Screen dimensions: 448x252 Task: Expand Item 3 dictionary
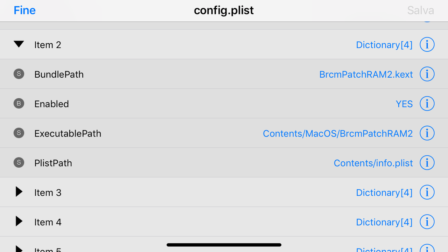(19, 192)
